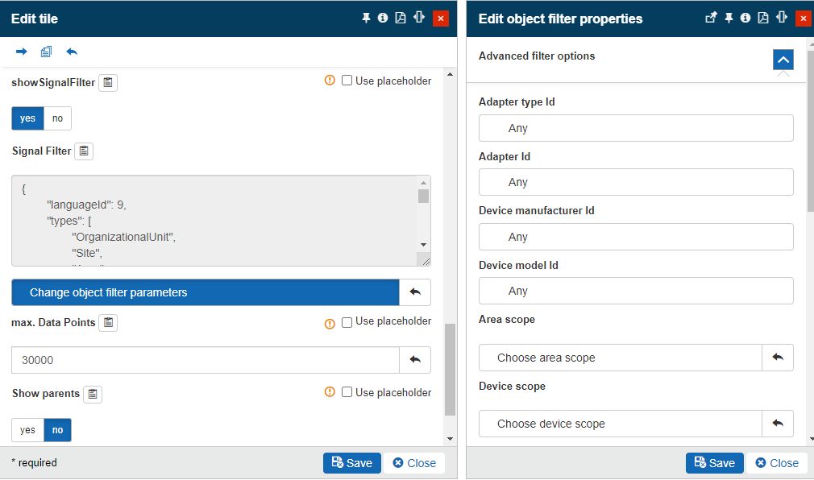Set showSignalFilter to no
Image resolution: width=814 pixels, height=480 pixels.
click(57, 118)
